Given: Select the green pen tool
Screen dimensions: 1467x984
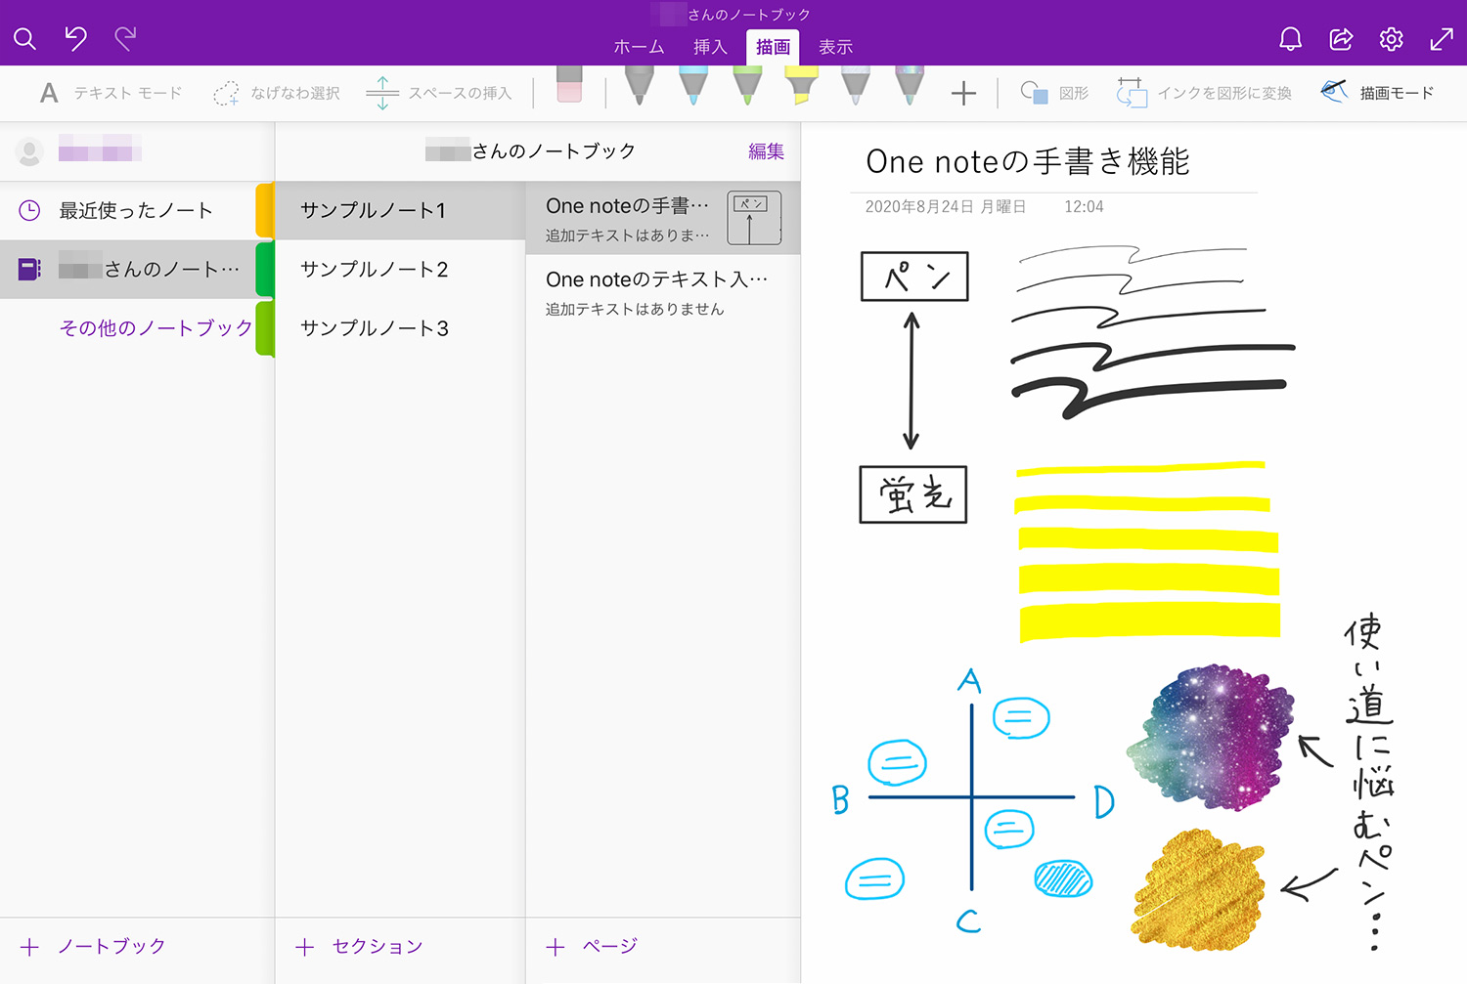Looking at the screenshot, I should 747,86.
